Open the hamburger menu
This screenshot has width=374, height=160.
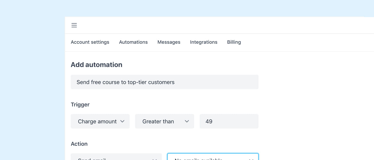point(74,25)
